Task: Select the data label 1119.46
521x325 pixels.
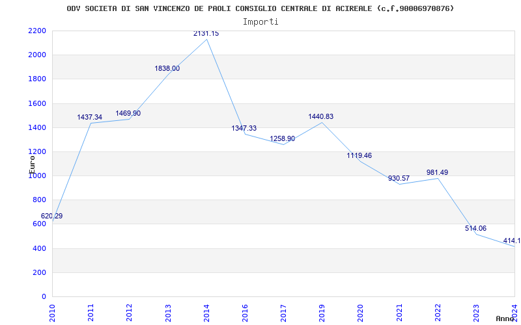Action: 359,155
